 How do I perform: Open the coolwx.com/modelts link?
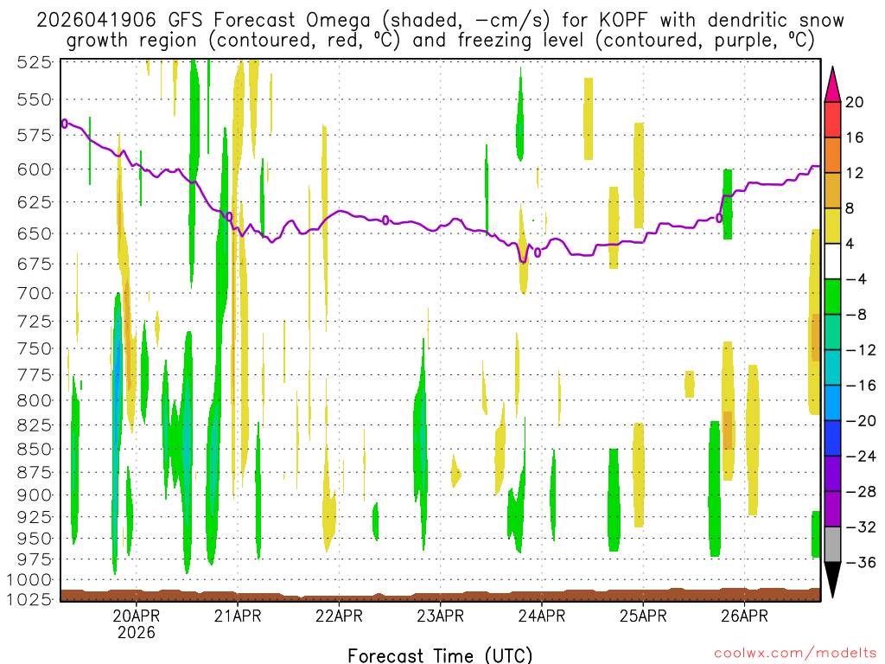[x=795, y=654]
